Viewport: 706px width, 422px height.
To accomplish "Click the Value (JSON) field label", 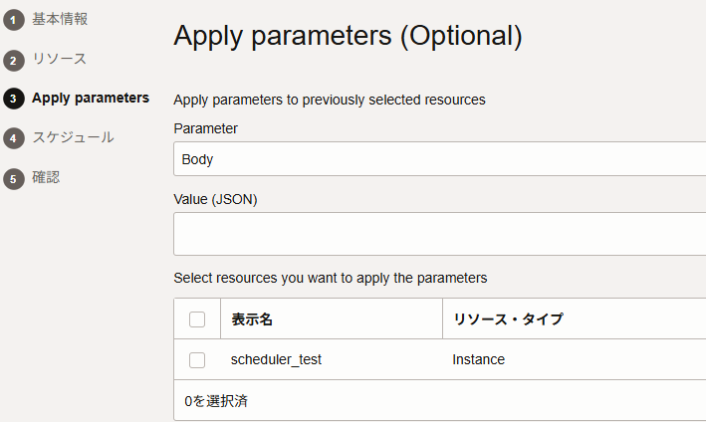I will point(216,199).
